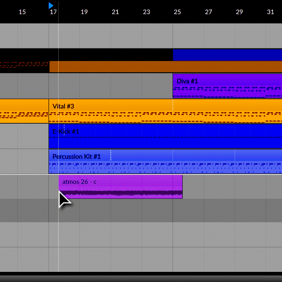The height and width of the screenshot is (282, 282).
Task: Click bar 23 on the timeline ruler
Action: pyautogui.click(x=146, y=12)
